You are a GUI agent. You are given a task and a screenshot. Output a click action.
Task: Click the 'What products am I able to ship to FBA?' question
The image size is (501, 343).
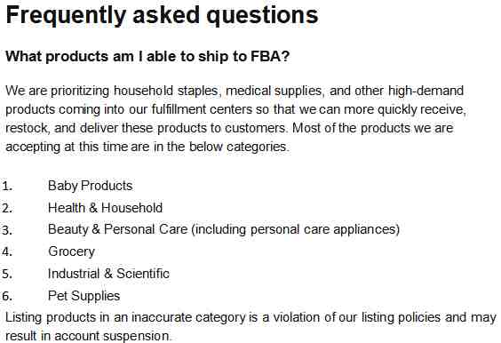[x=147, y=57]
